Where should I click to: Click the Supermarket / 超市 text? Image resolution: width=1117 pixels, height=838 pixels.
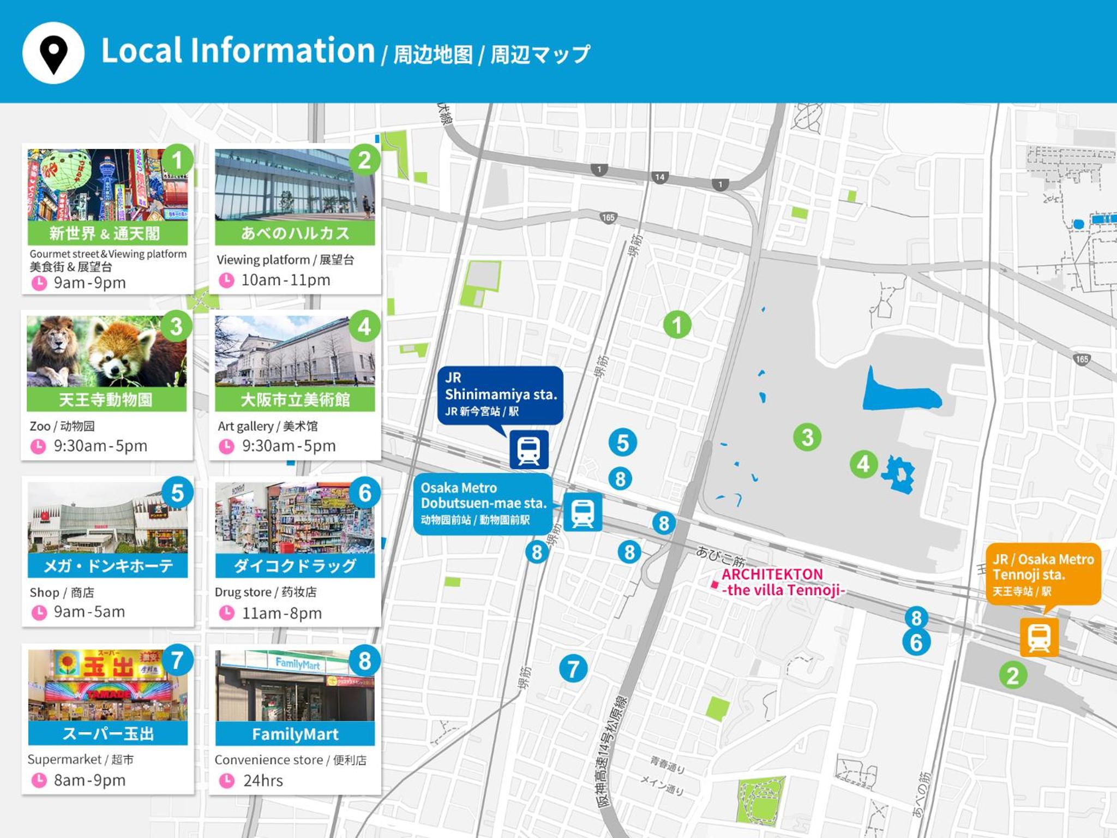(81, 759)
